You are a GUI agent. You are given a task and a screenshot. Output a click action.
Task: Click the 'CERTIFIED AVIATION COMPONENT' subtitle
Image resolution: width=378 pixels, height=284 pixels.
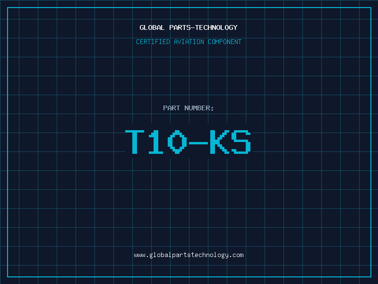(189, 42)
